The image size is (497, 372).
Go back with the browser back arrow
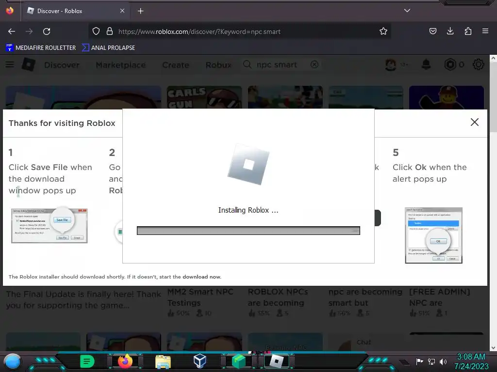(x=12, y=31)
